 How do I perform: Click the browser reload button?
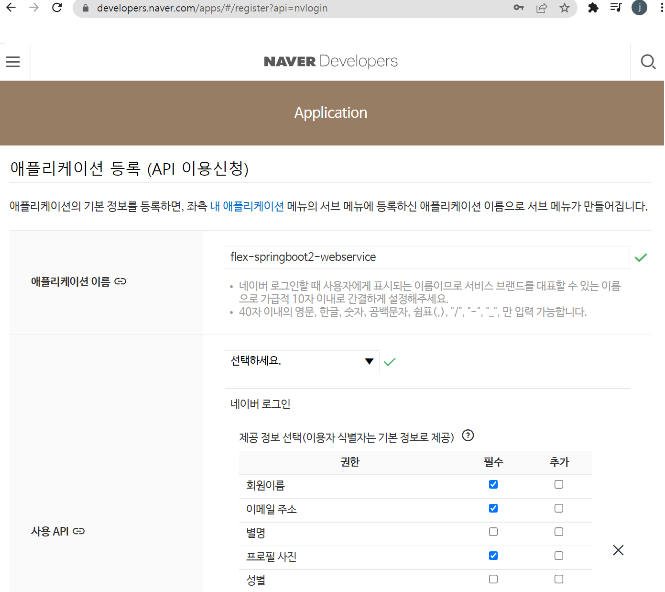(x=57, y=8)
